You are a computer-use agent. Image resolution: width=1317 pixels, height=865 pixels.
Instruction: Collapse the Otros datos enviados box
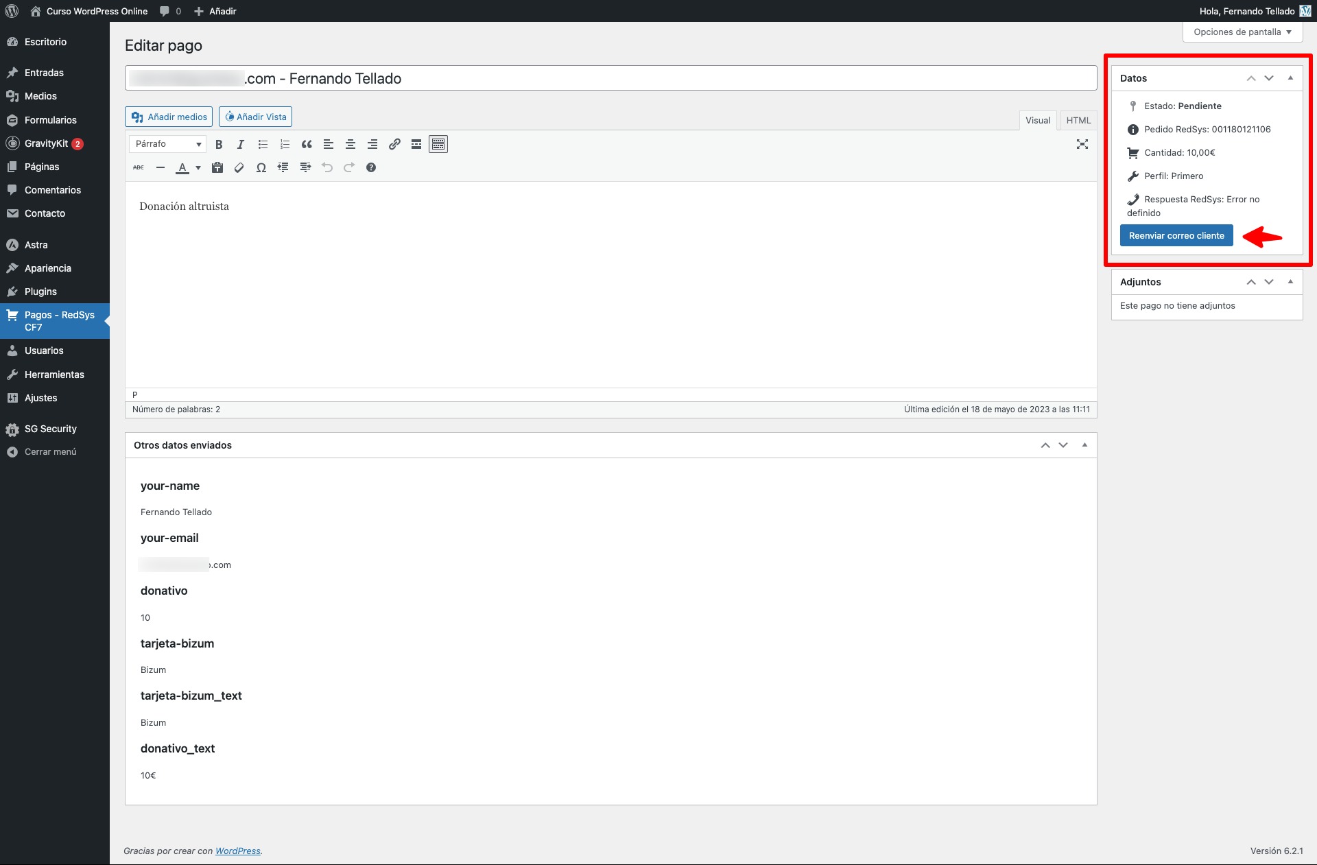coord(1084,445)
